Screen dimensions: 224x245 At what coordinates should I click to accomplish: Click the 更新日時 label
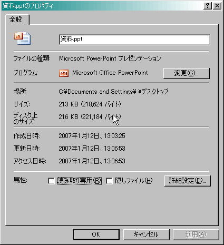tap(27, 149)
